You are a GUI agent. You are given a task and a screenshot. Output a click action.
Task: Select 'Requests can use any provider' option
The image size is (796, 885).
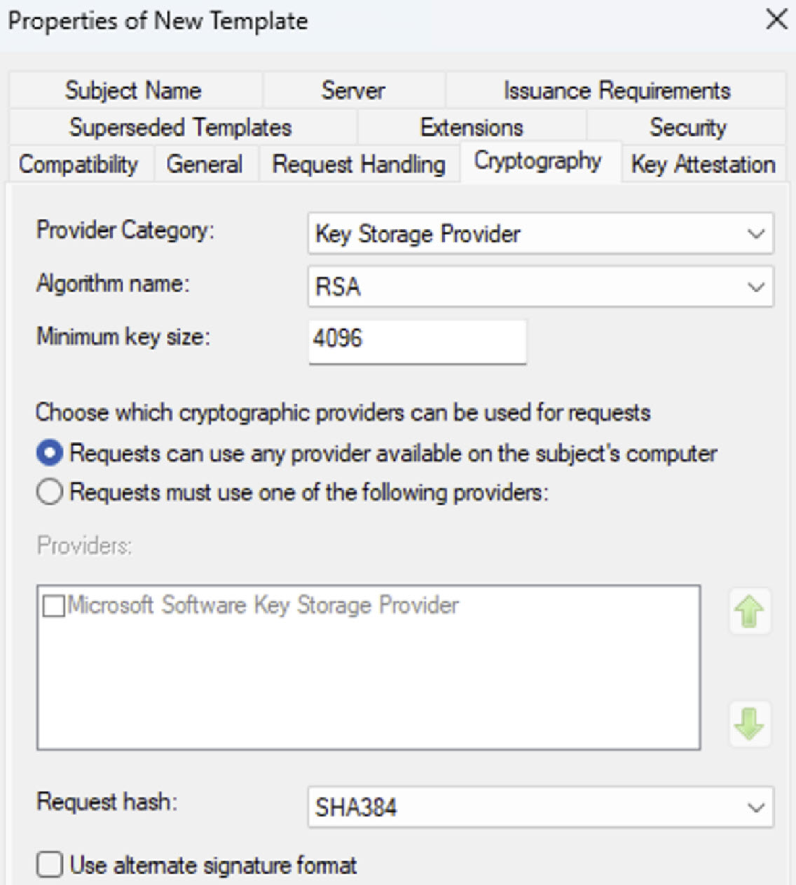tap(50, 453)
